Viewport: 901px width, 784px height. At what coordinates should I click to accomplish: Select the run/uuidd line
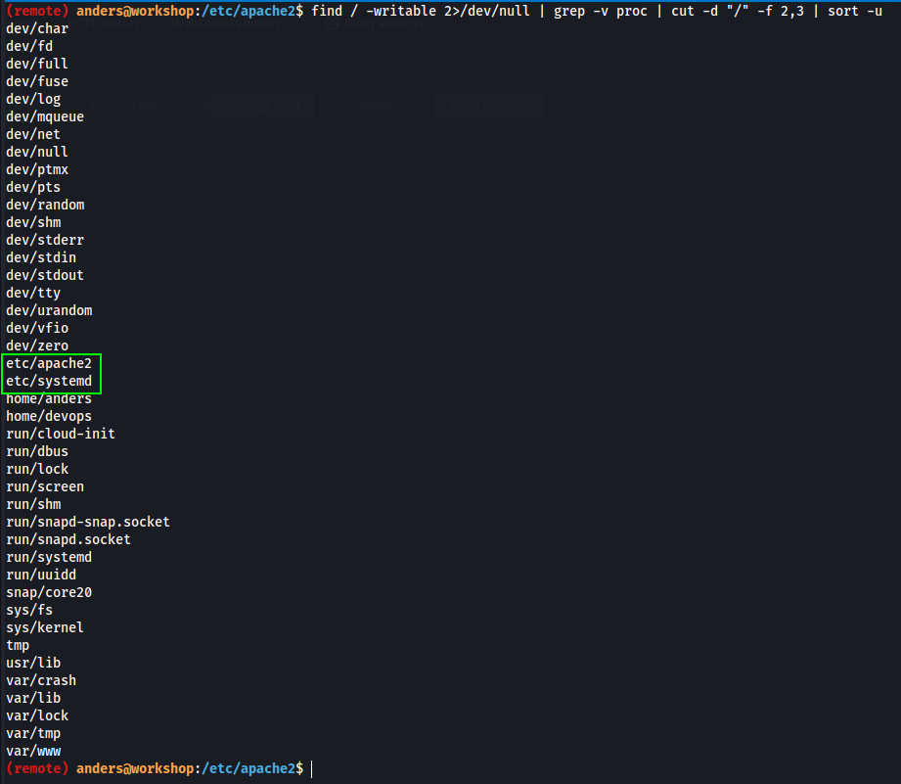point(41,575)
